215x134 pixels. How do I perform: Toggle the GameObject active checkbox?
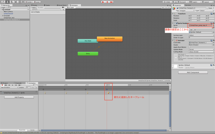pyautogui.click(x=178, y=8)
